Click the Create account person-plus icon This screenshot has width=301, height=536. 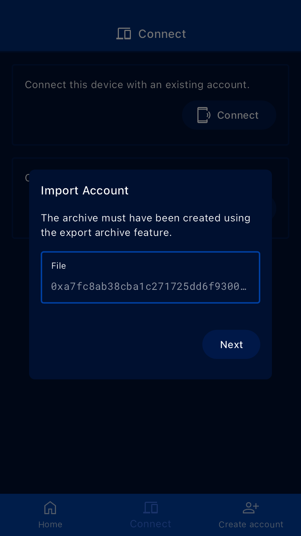click(251, 507)
